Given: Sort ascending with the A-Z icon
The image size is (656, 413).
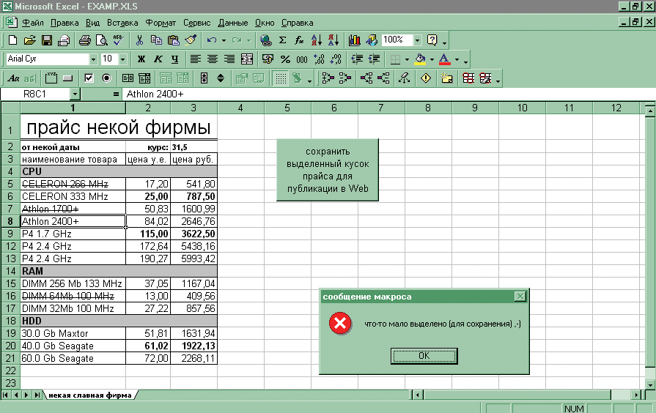Looking at the screenshot, I should pyautogui.click(x=317, y=40).
